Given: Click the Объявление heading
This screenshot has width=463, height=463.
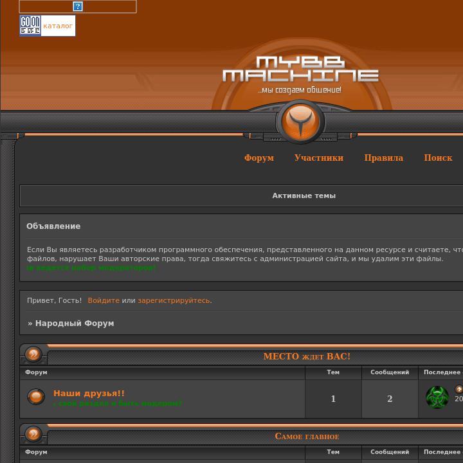Looking at the screenshot, I should coord(53,226).
